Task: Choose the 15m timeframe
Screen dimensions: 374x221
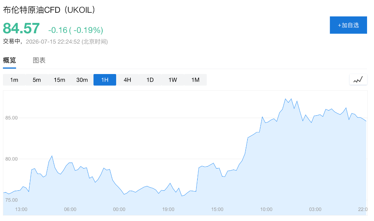Action: click(x=60, y=80)
